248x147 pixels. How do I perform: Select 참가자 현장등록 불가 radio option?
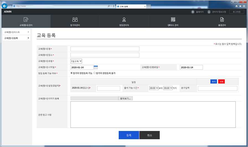pos(94,73)
